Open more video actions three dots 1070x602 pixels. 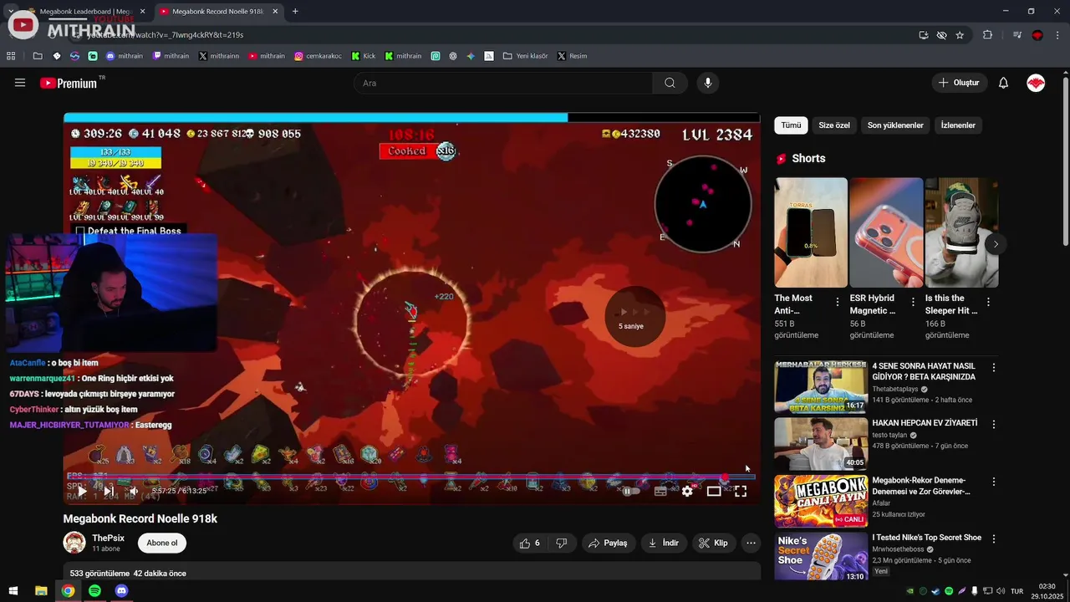pyautogui.click(x=751, y=543)
